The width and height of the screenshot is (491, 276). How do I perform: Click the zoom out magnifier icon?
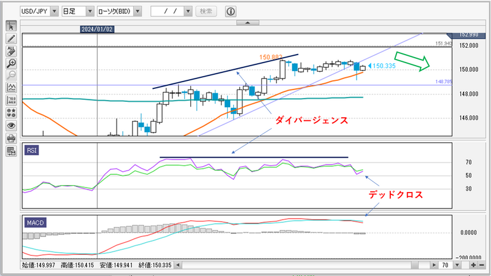tap(11, 75)
